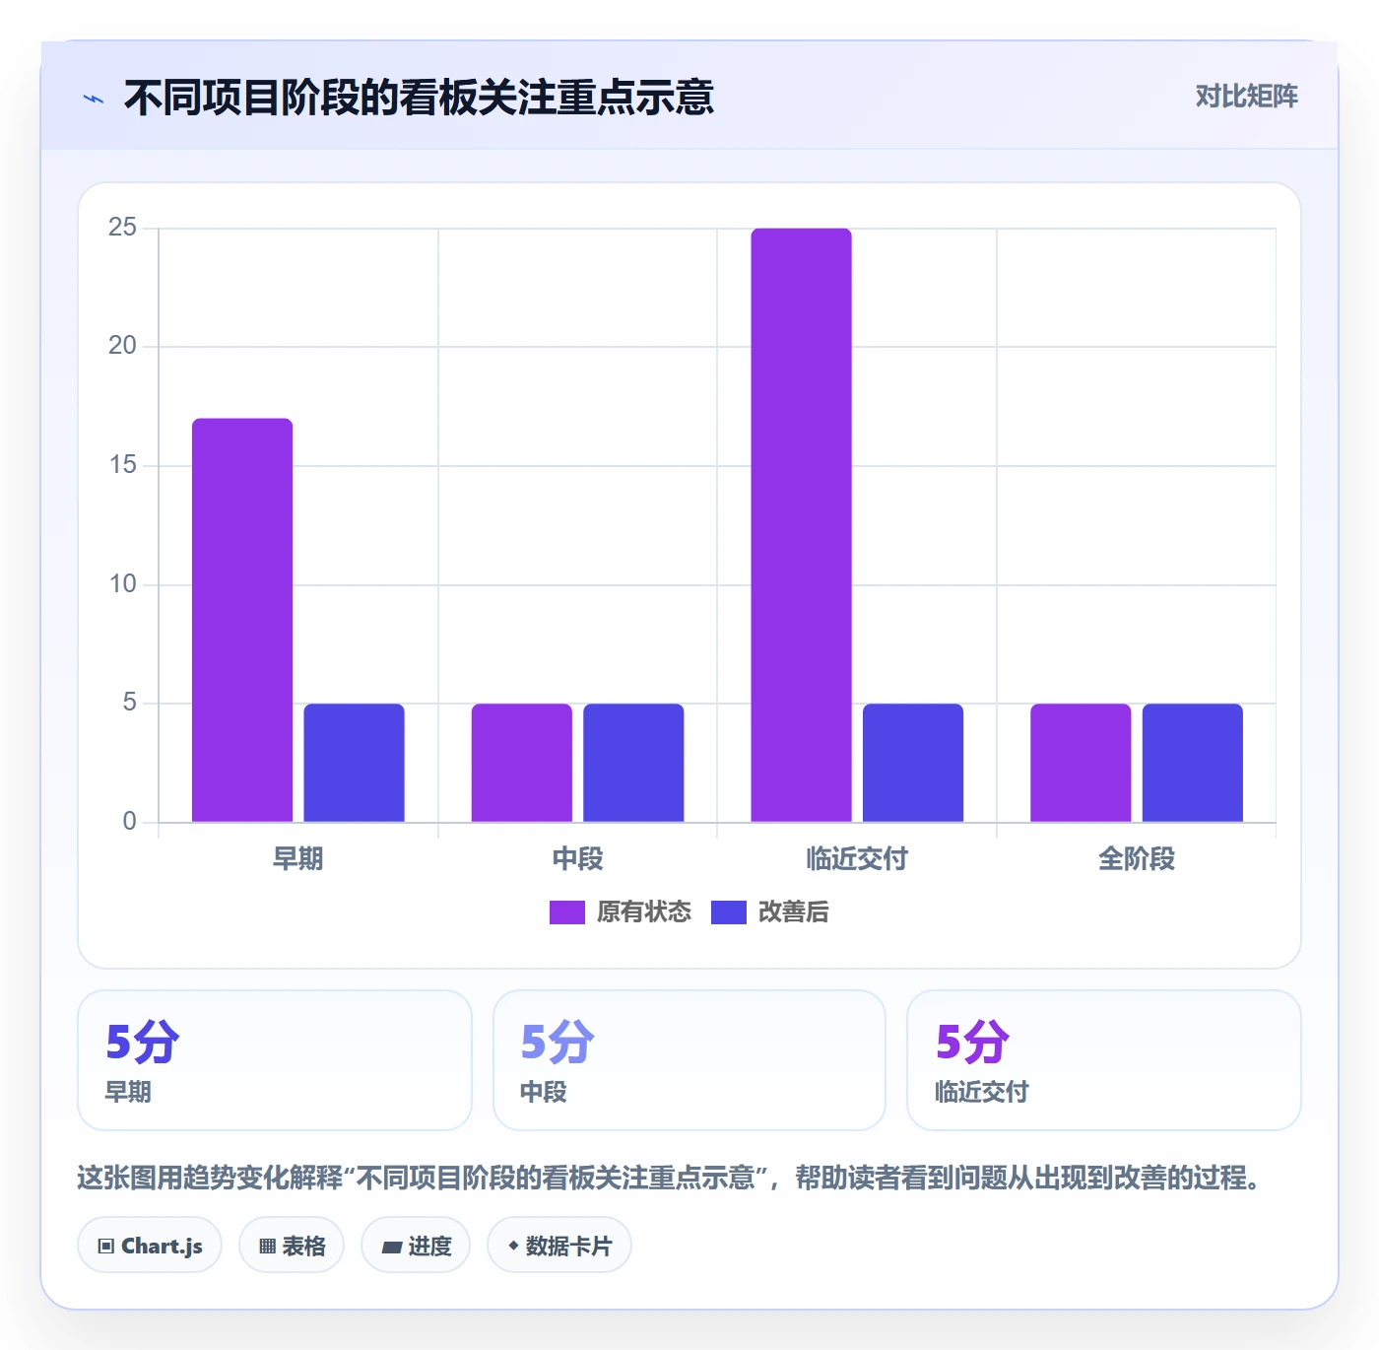Click the 改善后 legend label
The width and height of the screenshot is (1379, 1350).
(793, 912)
